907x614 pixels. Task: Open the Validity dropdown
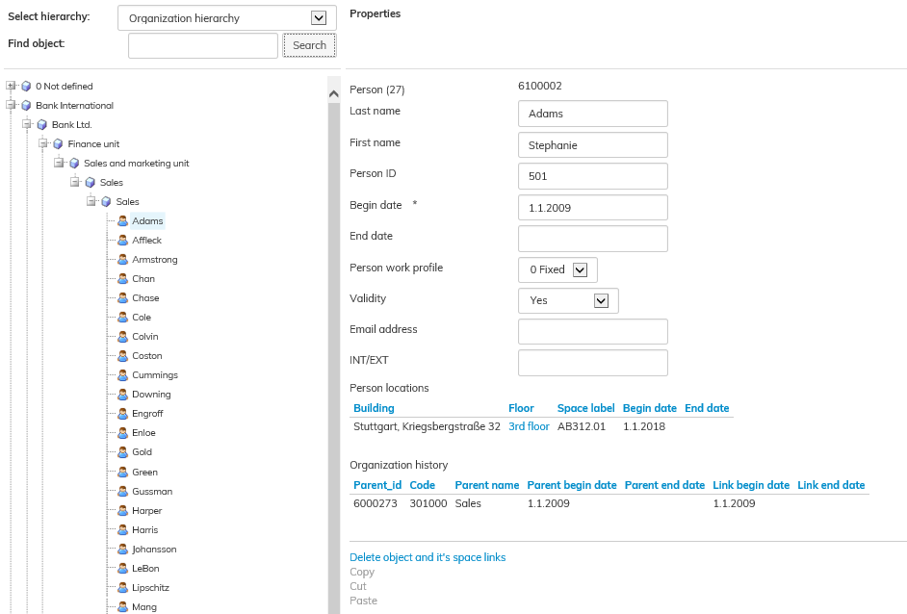pos(601,301)
